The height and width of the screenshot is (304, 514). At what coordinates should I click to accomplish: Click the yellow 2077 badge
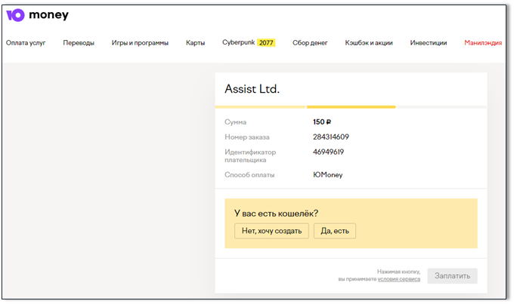click(x=266, y=43)
